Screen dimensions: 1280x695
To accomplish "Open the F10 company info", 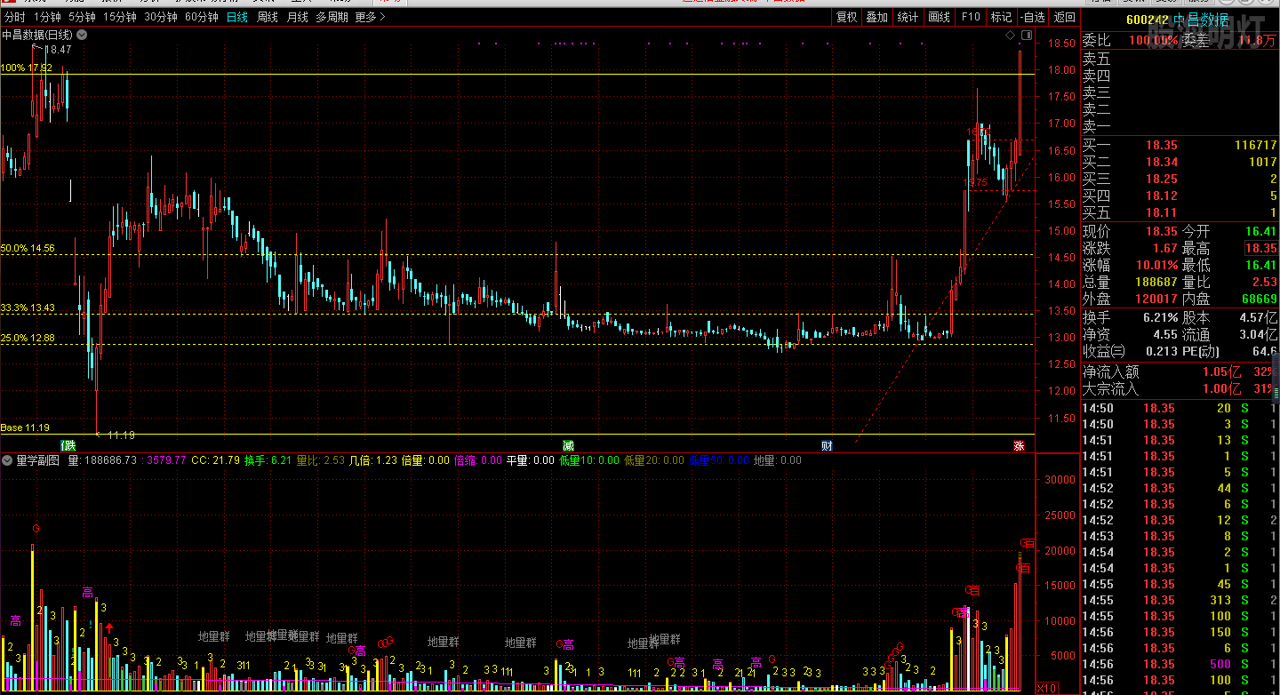I will 971,17.
